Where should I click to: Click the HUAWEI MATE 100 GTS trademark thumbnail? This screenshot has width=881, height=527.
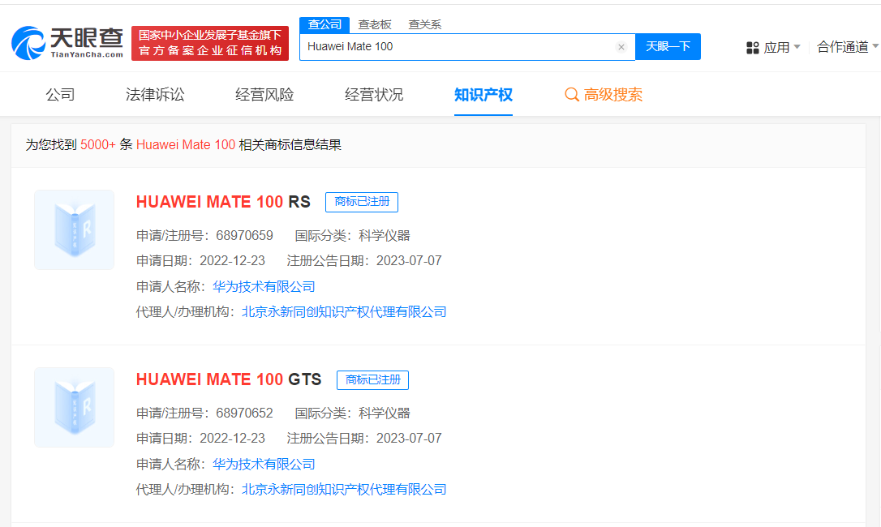pyautogui.click(x=74, y=407)
